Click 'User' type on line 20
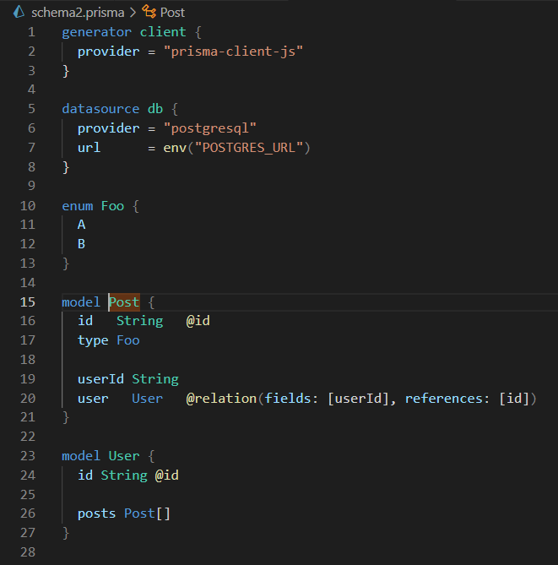 [x=148, y=399]
